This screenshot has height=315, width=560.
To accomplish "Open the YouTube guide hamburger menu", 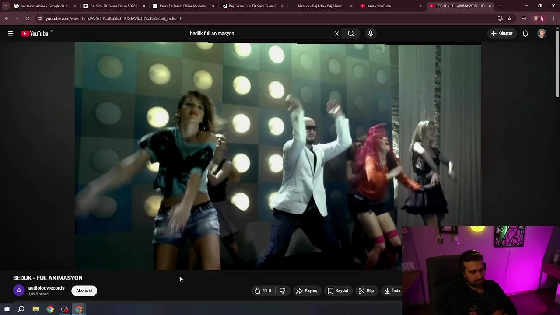I will (10, 34).
